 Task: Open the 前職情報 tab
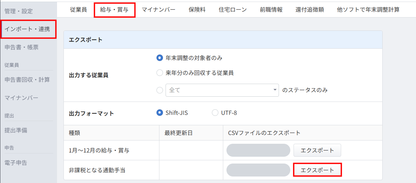point(271,10)
